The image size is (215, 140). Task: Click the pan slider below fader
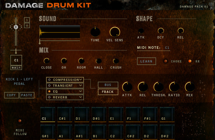16,51
